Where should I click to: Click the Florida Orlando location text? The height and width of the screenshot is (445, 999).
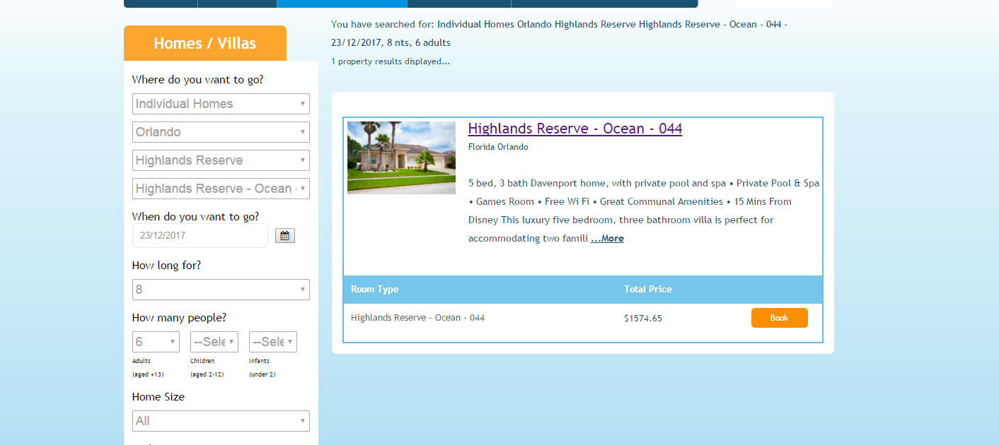tap(498, 147)
